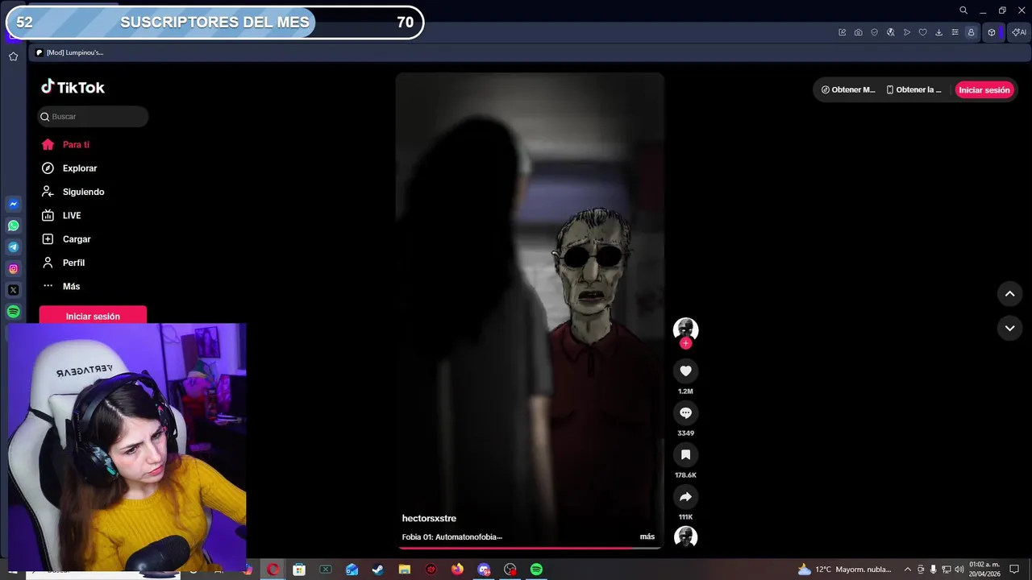Click the send/flow arrow icon
The height and width of the screenshot is (580, 1032).
point(906,32)
